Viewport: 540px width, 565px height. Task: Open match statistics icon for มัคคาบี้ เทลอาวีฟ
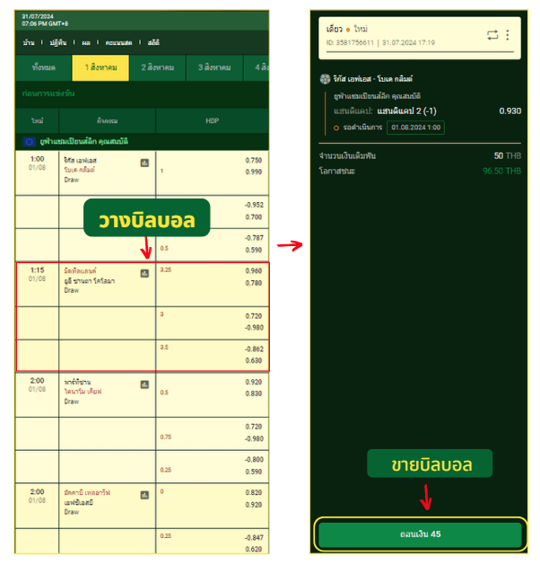pyautogui.click(x=144, y=496)
